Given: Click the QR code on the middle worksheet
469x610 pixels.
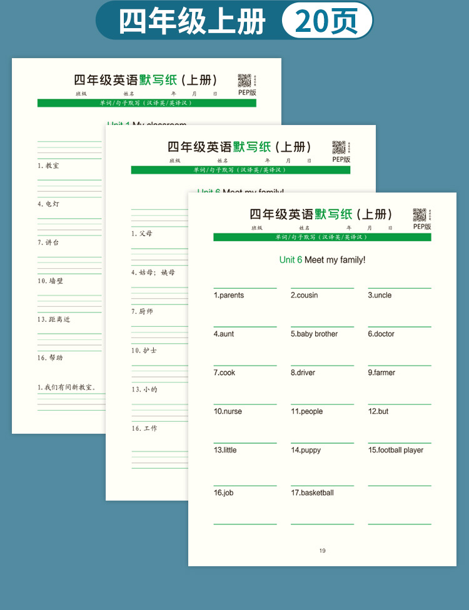Looking at the screenshot, I should pos(338,147).
